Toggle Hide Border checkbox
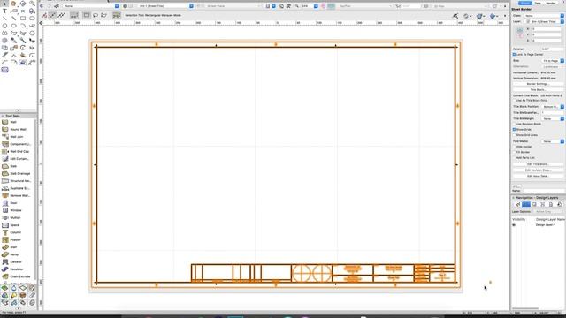 tap(514, 147)
